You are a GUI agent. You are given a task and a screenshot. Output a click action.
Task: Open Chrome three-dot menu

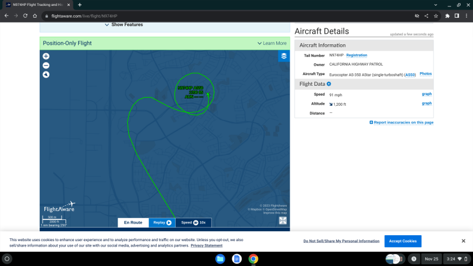(466, 16)
